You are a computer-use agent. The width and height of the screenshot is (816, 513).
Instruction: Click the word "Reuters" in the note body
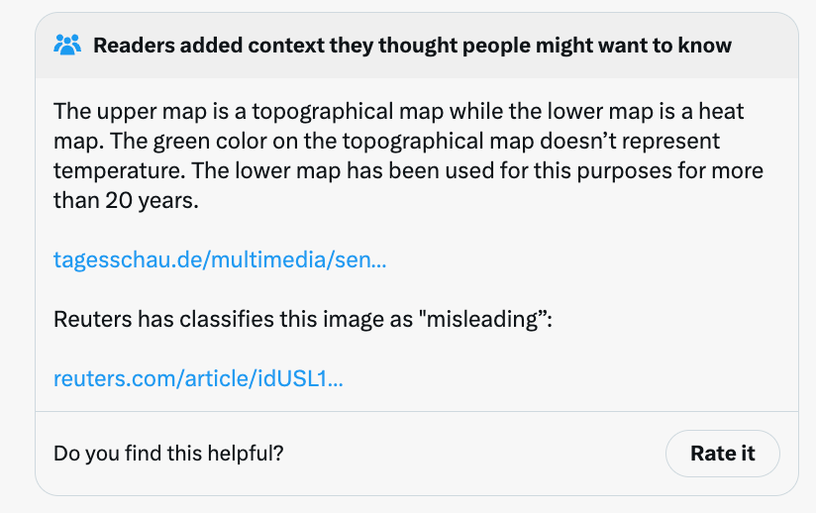(93, 319)
